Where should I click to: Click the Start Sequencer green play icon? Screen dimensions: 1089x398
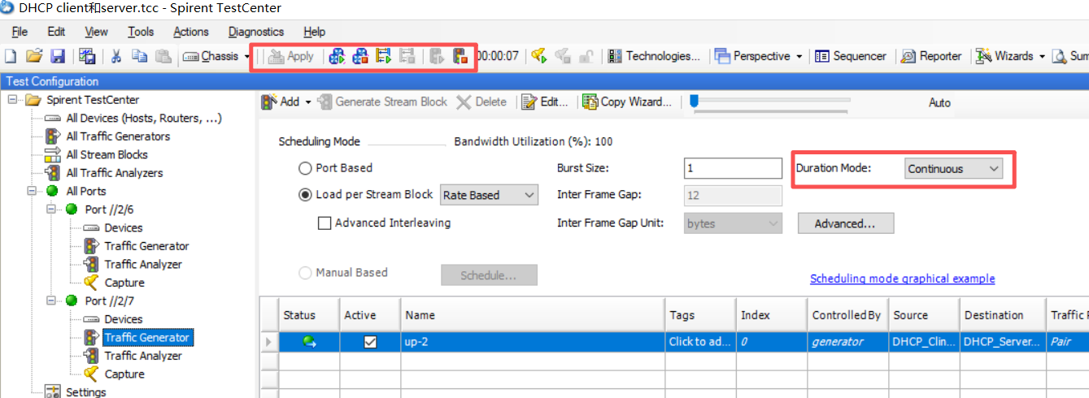384,56
